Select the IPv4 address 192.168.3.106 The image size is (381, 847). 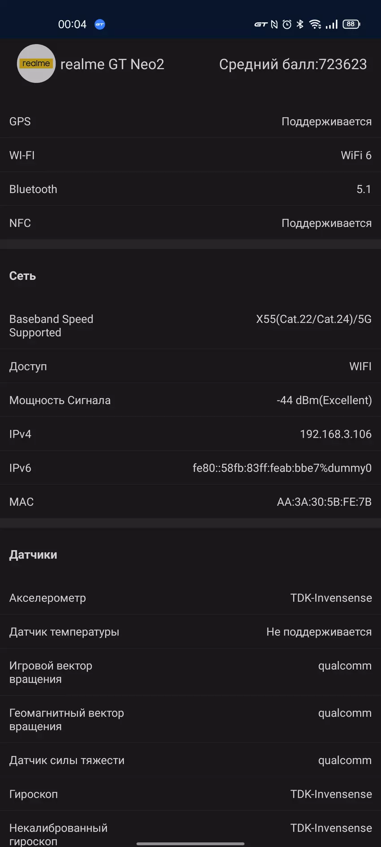(x=335, y=434)
